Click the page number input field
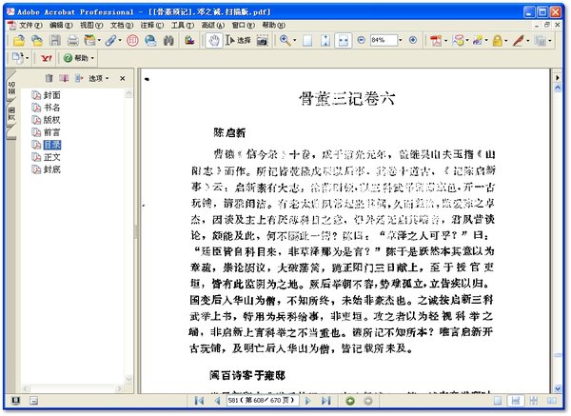This screenshot has width=571, height=416. click(262, 401)
